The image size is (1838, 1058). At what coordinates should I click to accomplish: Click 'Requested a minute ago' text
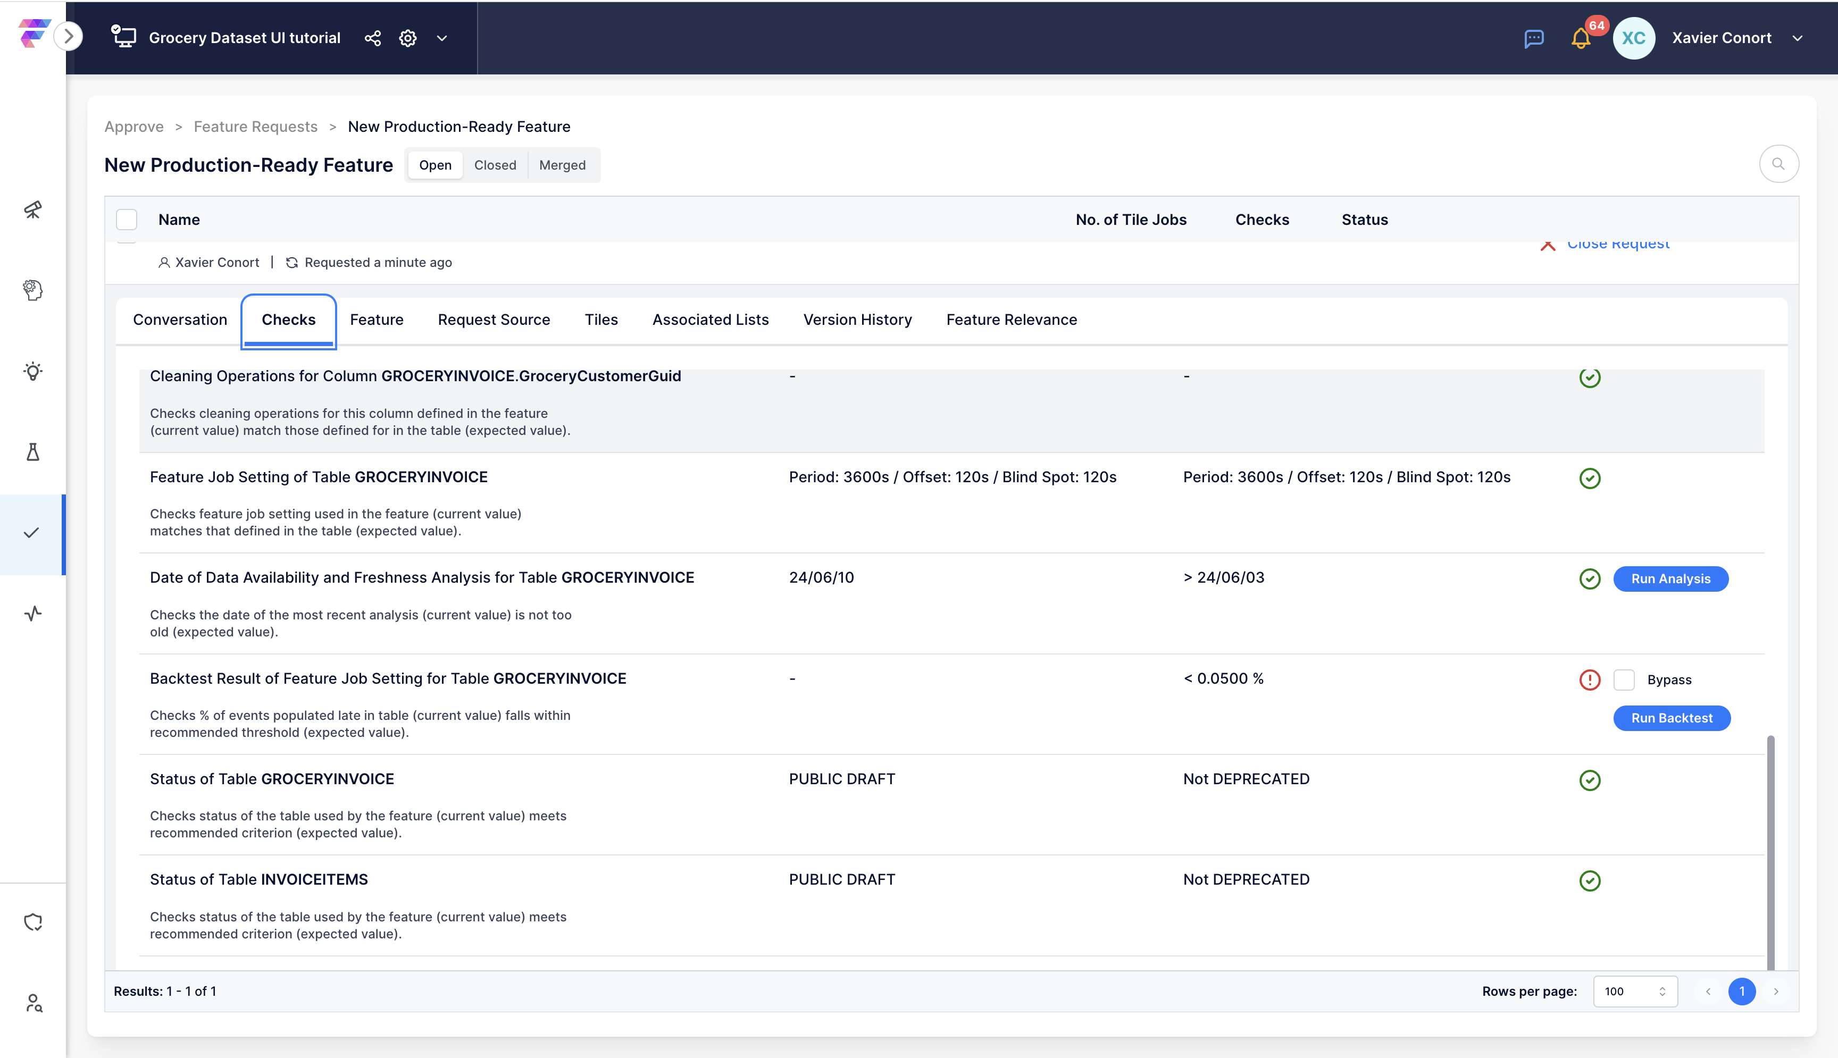tap(378, 262)
